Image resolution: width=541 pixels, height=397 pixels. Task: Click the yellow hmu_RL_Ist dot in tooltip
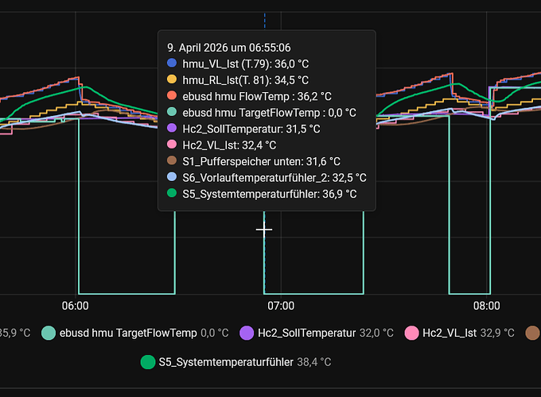click(x=172, y=80)
